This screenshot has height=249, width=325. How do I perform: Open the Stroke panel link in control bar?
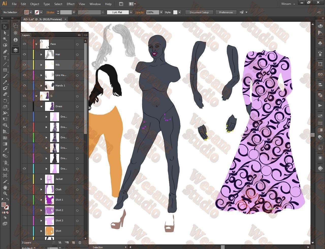(x=50, y=12)
